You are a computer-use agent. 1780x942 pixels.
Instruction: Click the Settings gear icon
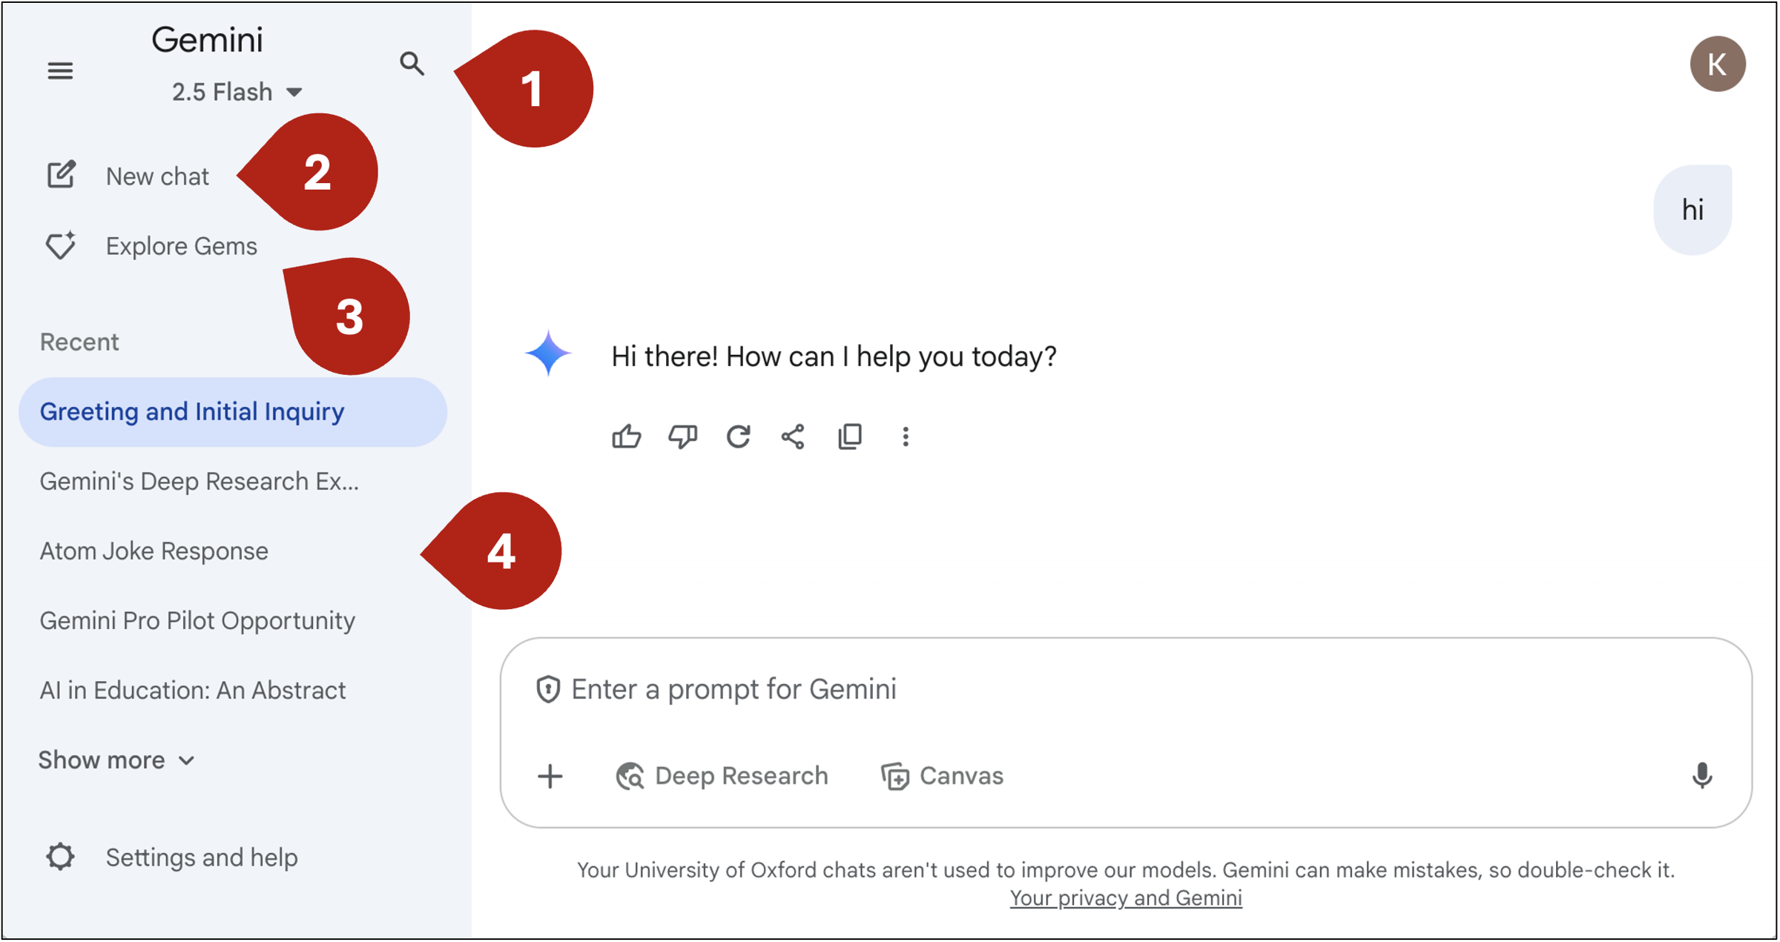[60, 857]
